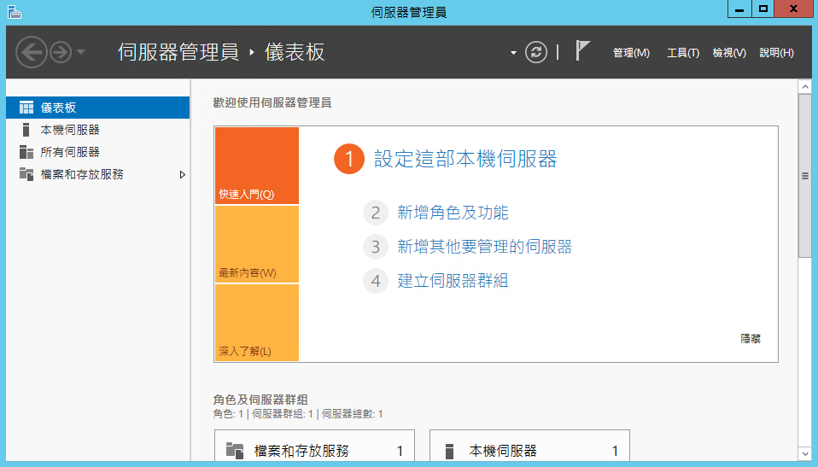Click the folder icon in 檔案和存放服務 tile
Image resolution: width=818 pixels, height=467 pixels.
[235, 450]
